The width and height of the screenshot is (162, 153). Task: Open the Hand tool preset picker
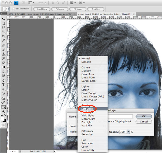tap(9, 9)
